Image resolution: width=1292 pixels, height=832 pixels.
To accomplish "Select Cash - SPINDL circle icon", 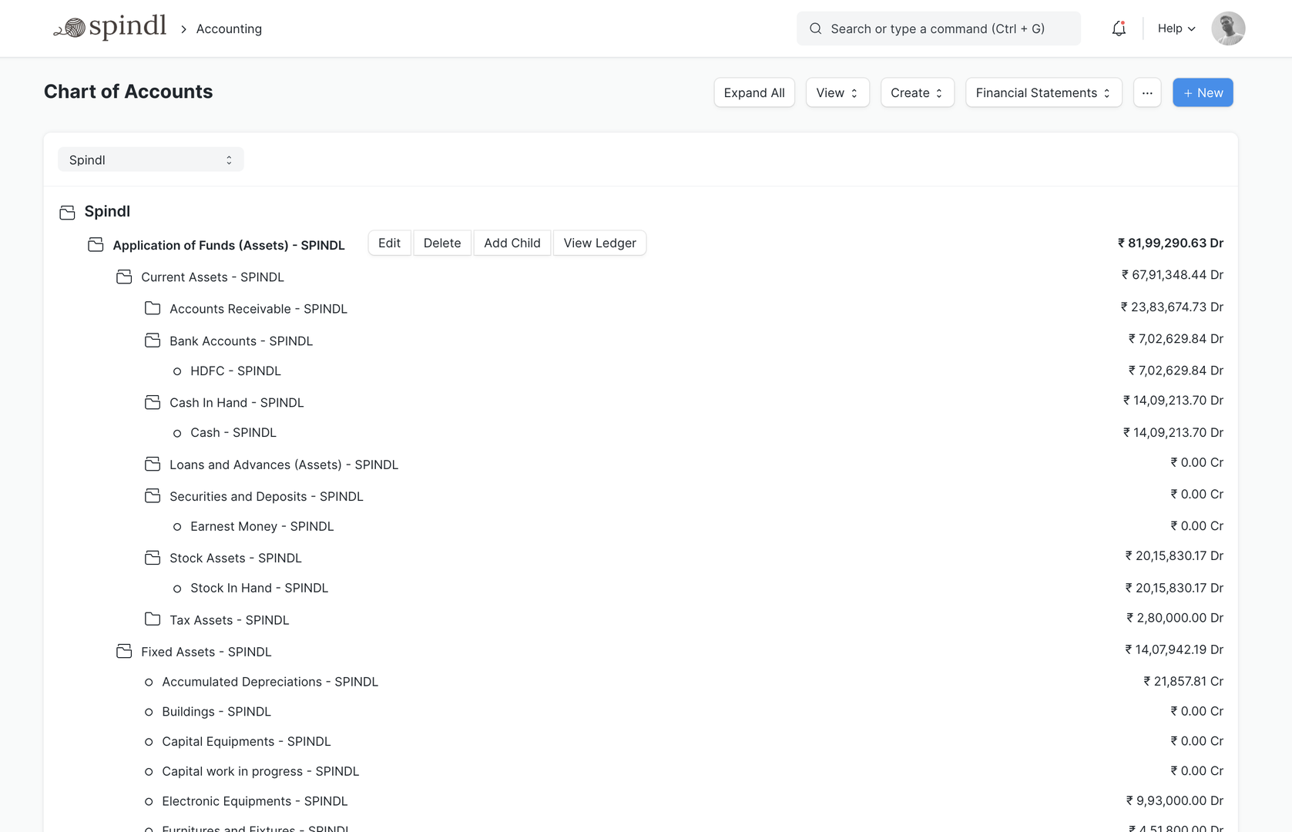I will (177, 433).
